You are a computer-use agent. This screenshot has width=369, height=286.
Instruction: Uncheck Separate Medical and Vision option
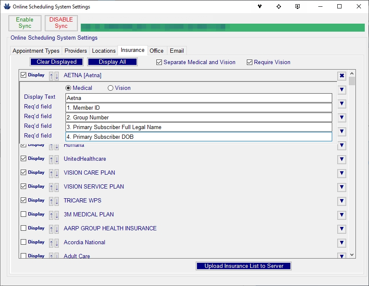pyautogui.click(x=159, y=62)
